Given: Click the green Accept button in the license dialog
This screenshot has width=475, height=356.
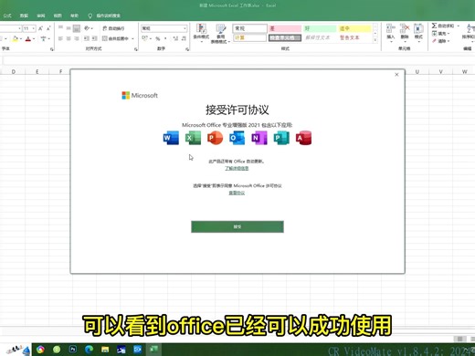Looking at the screenshot, I should tap(237, 226).
